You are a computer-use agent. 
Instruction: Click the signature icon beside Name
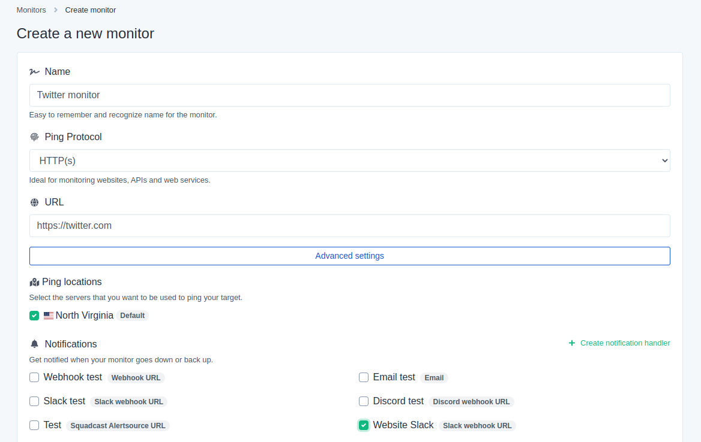click(x=34, y=72)
